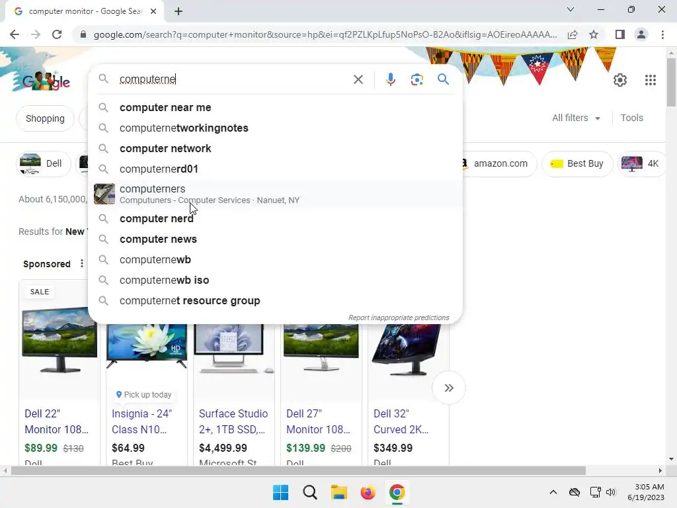The height and width of the screenshot is (508, 677).
Task: Select the computerners Nanuet NY suggestion
Action: pyautogui.click(x=275, y=194)
